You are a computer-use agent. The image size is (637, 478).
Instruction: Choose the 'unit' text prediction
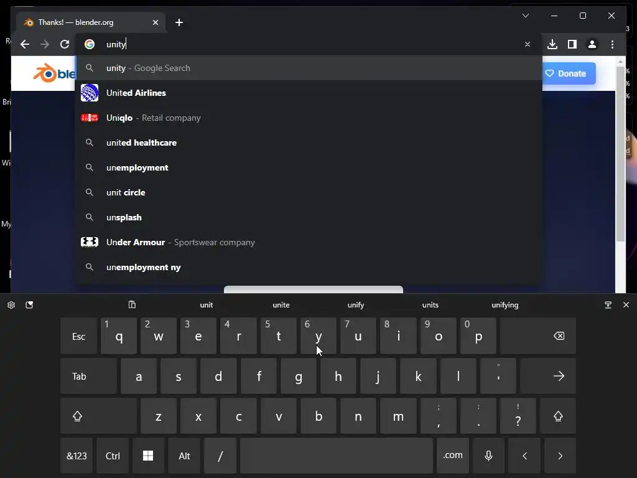coord(207,305)
